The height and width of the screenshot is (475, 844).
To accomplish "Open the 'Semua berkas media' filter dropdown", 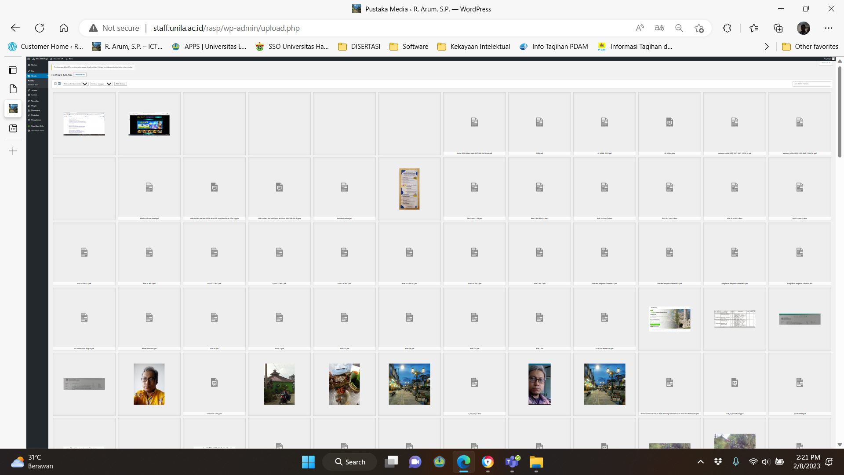I will pyautogui.click(x=76, y=84).
